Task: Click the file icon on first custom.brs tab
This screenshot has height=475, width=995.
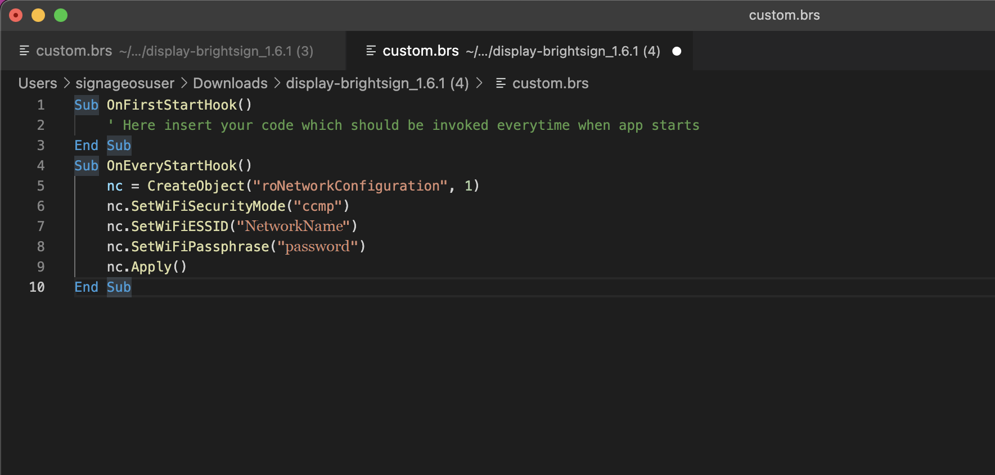Action: tap(24, 51)
